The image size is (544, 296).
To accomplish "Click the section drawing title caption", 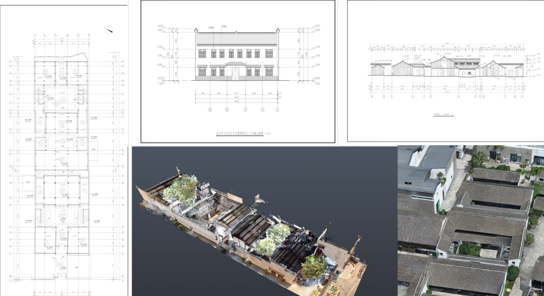I will [x=443, y=114].
